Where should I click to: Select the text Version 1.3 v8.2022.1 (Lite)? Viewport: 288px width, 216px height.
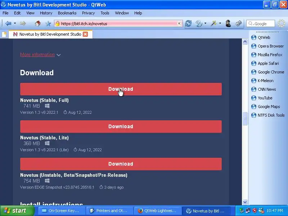tap(44, 150)
